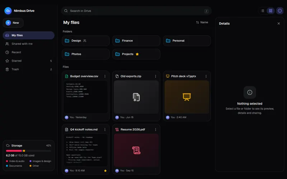Open Q4 kickoff notes.md options menu

tap(105, 130)
